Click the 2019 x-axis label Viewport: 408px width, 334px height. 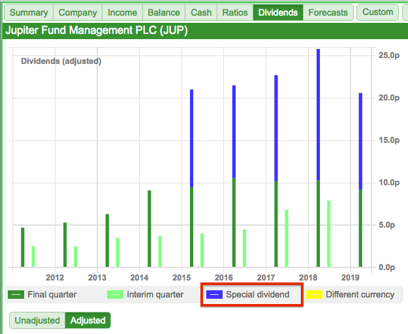[351, 278]
